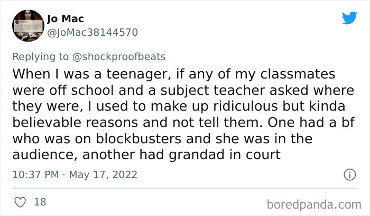Open Jo Mac's profile avatar picture

29,25
